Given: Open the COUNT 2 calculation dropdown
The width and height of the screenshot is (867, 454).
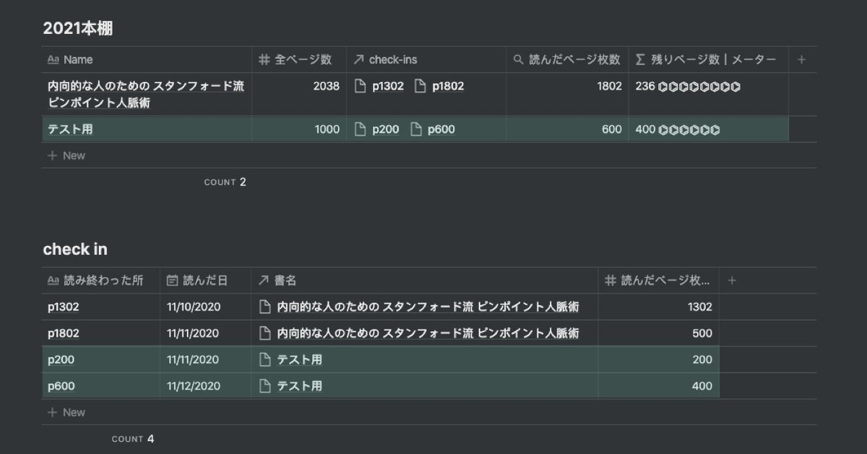Looking at the screenshot, I should [x=225, y=181].
